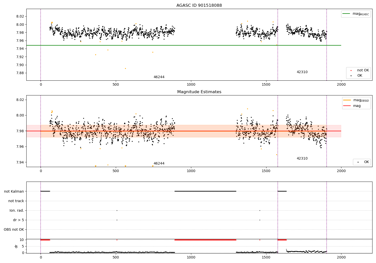Click the 'AGASC ID 901518088' plot title

pyautogui.click(x=199, y=6)
